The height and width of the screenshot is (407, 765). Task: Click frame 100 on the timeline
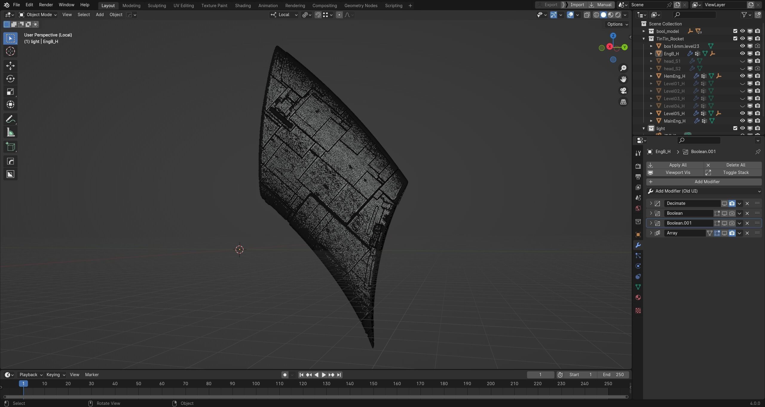tap(256, 384)
